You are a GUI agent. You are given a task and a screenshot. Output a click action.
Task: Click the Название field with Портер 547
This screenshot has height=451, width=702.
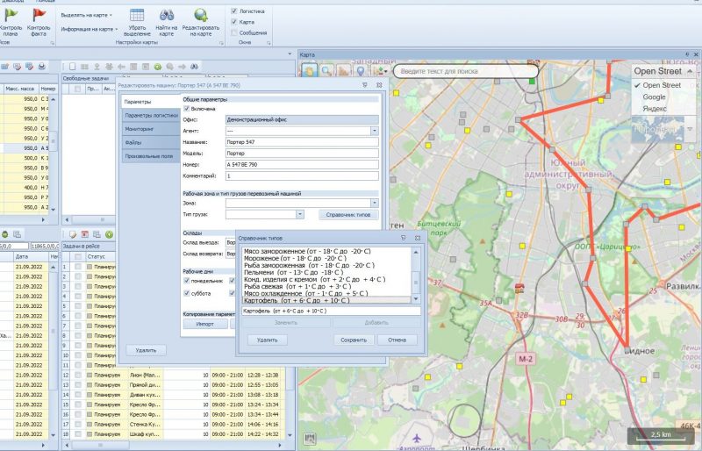pos(302,142)
